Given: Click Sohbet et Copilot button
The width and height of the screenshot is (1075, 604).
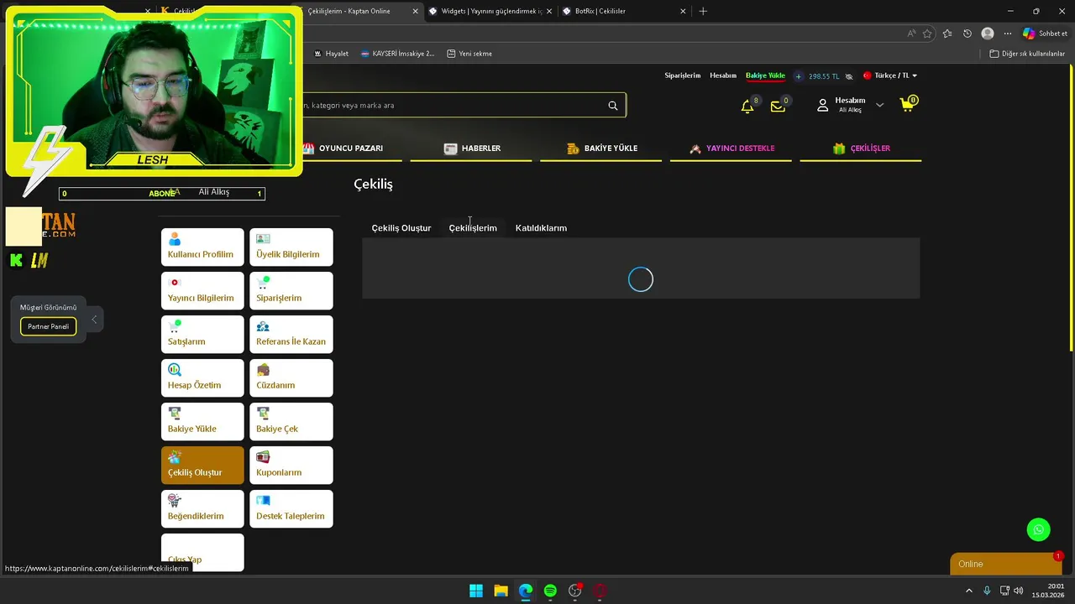Looking at the screenshot, I should (1044, 34).
